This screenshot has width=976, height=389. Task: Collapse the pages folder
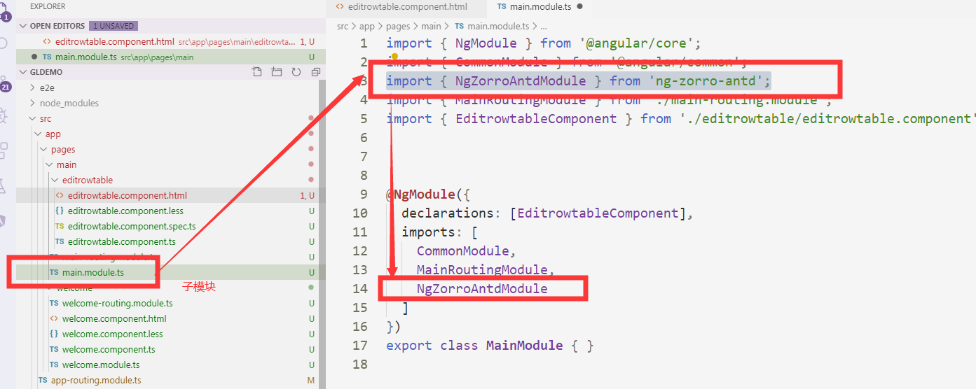[43, 149]
